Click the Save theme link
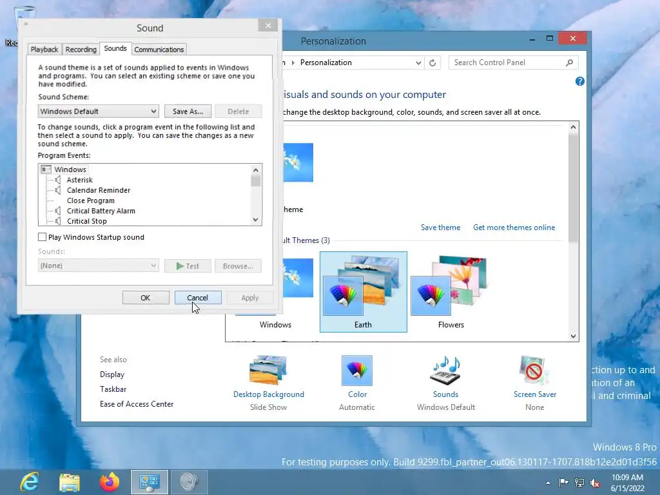Viewport: 660px width, 495px height. tap(440, 228)
